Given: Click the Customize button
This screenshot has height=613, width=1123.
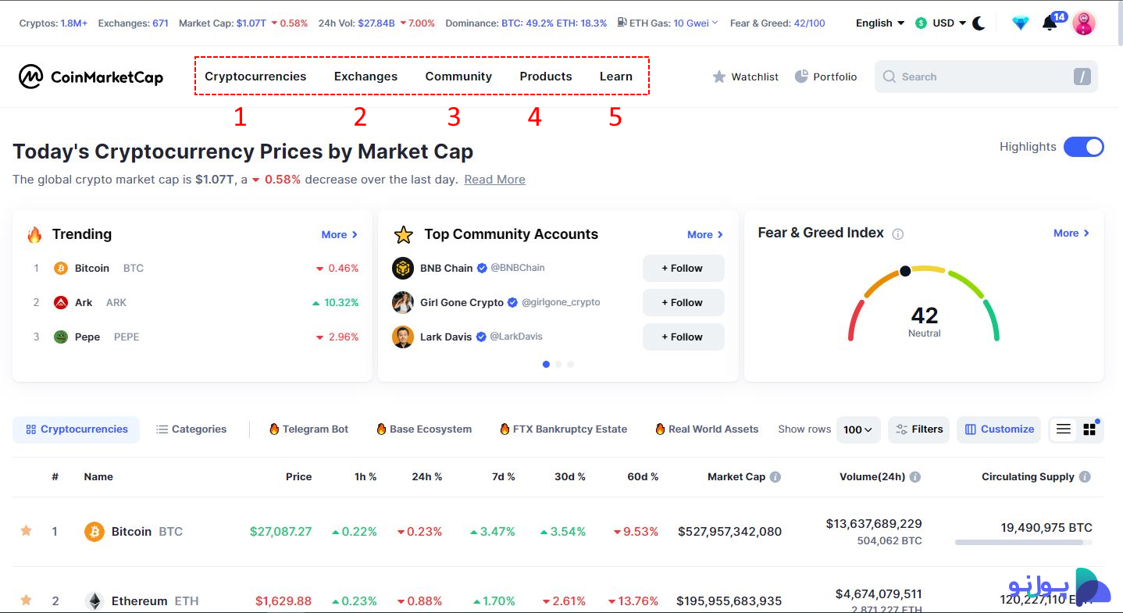Looking at the screenshot, I should [999, 429].
